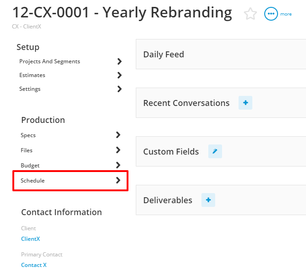Open Files under Production
Viewport: 306px width, 272px height.
[x=27, y=150]
